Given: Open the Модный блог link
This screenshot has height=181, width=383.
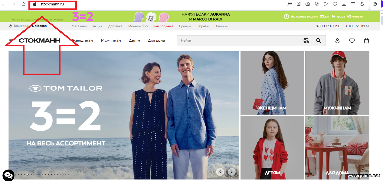Looking at the screenshot, I should [138, 26].
